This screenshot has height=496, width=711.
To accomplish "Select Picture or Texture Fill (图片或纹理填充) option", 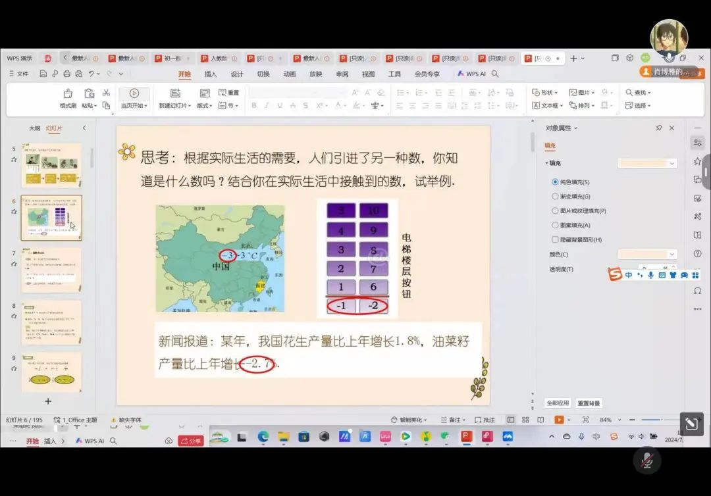I will [x=555, y=211].
